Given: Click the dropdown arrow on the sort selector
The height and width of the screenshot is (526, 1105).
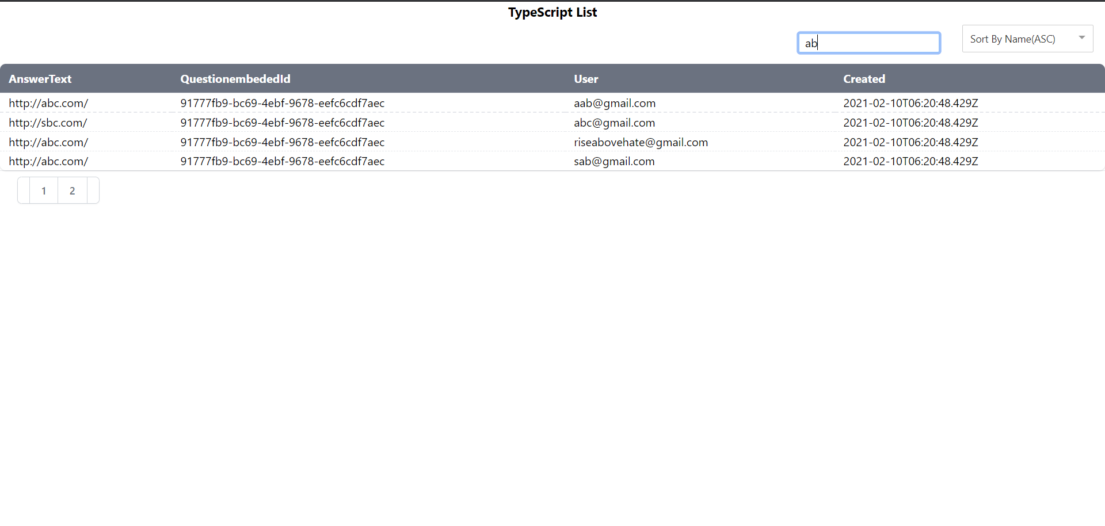Looking at the screenshot, I should pyautogui.click(x=1081, y=38).
